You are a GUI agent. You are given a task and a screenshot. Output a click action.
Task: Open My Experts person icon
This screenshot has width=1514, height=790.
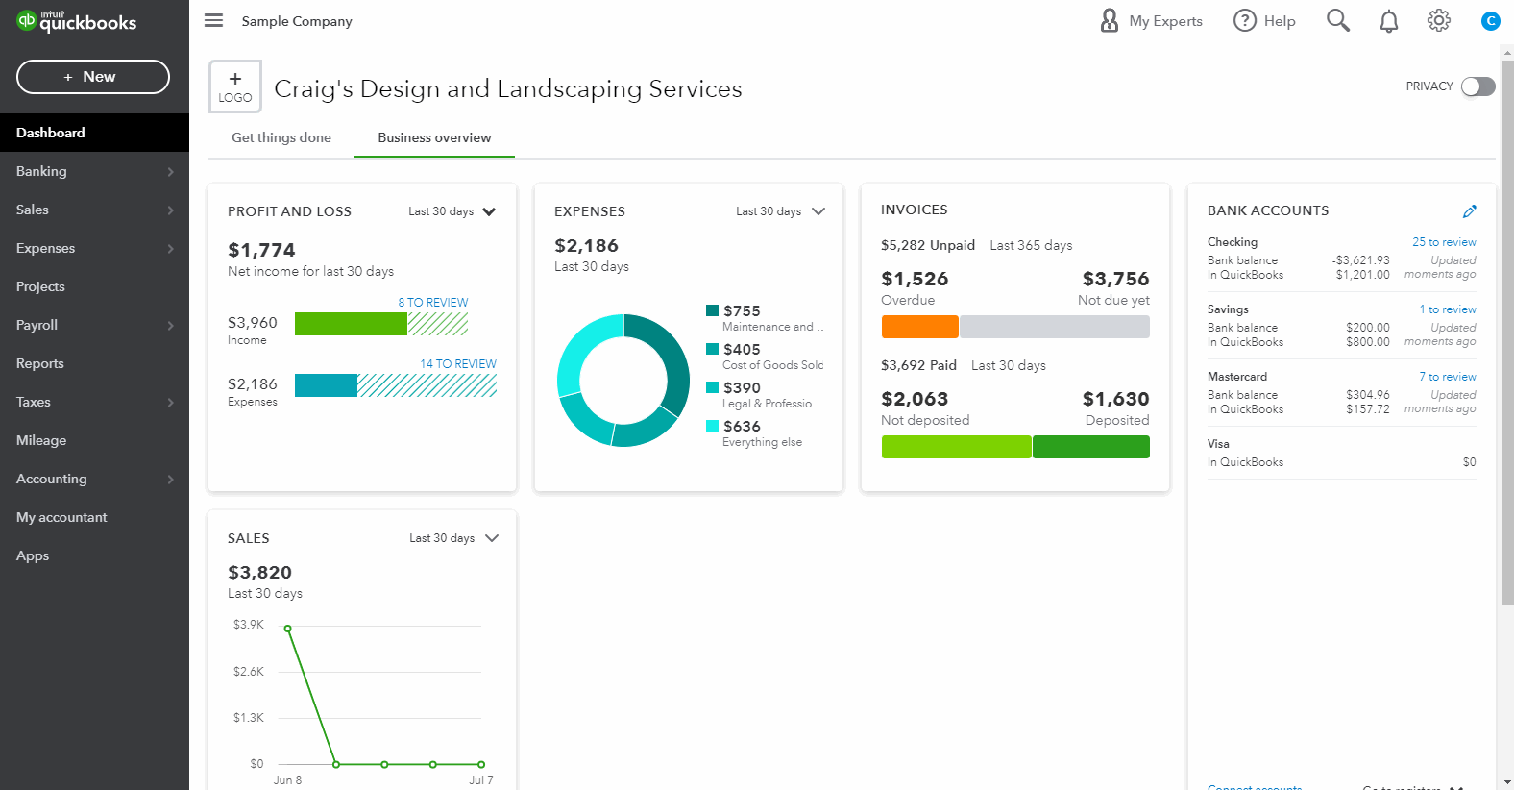[x=1109, y=20]
